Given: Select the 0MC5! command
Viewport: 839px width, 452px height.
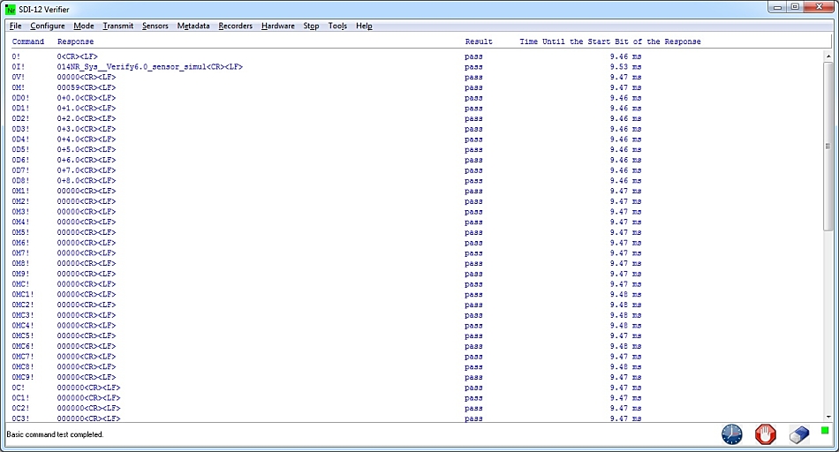Looking at the screenshot, I should tap(22, 336).
